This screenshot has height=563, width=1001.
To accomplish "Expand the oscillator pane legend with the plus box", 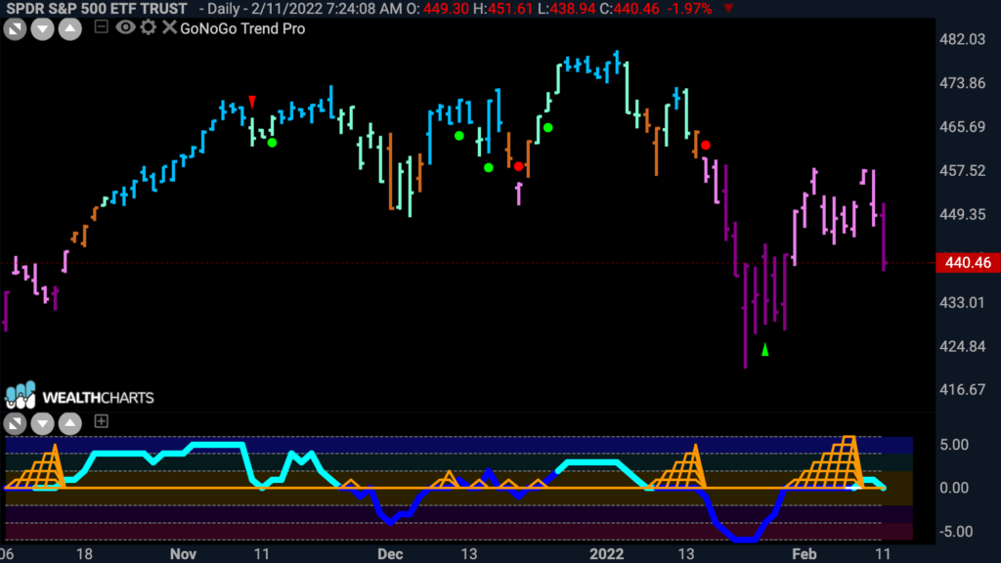I will tap(101, 421).
